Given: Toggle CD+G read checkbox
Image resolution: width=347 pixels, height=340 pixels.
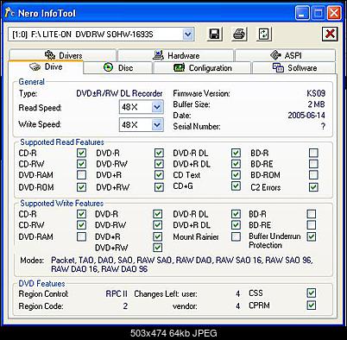Looking at the screenshot, I should click(236, 186).
